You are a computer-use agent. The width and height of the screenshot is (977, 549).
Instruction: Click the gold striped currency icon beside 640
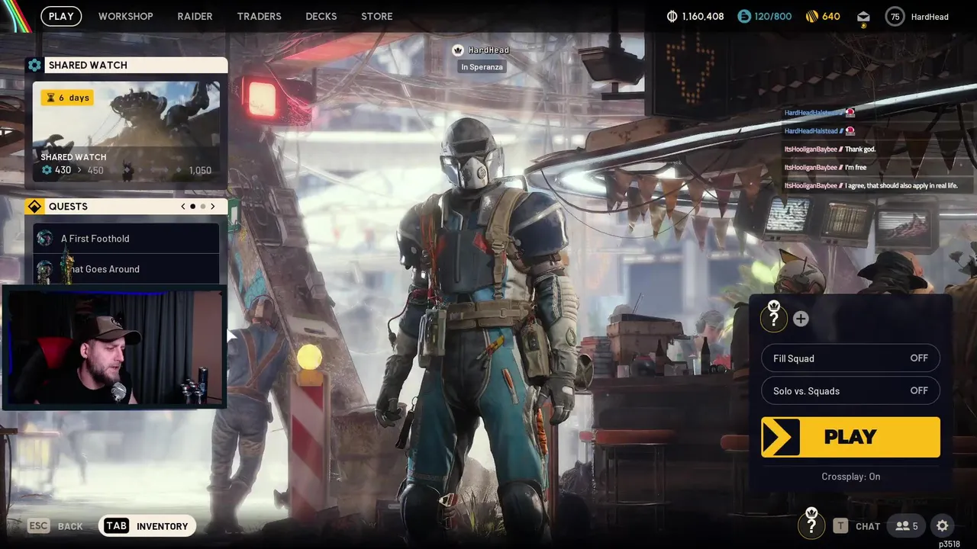[x=812, y=16]
